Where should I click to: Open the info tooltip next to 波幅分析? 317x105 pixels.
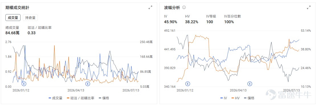(x=184, y=7)
